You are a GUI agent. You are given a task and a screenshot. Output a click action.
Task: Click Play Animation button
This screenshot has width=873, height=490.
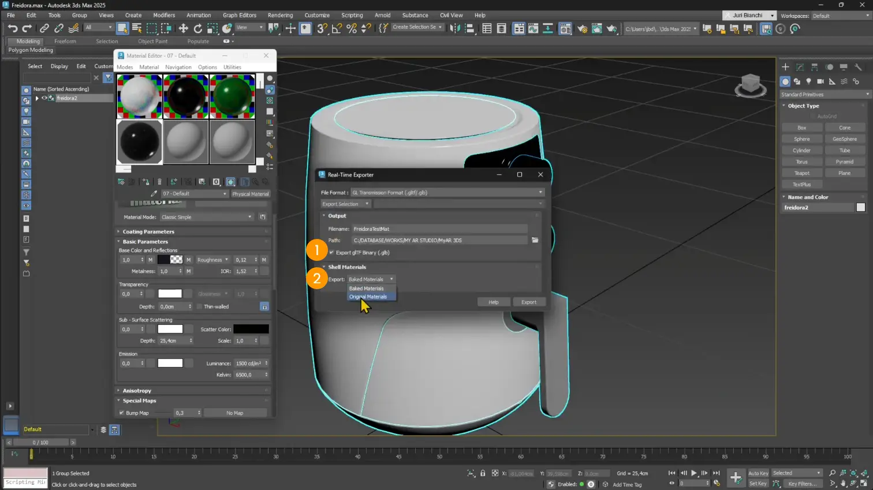[694, 473]
